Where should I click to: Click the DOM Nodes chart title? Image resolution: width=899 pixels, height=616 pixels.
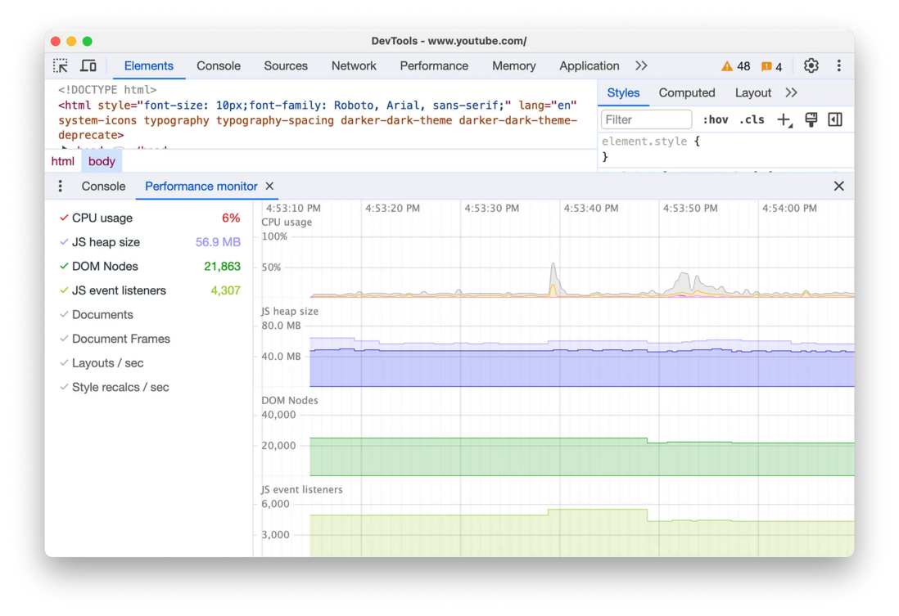coord(290,401)
